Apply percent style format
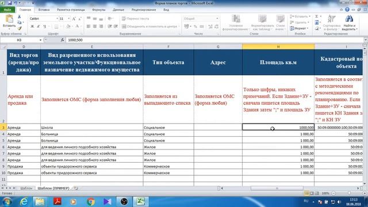Screen dimensions: 368x207 pyautogui.click(x=195, y=26)
